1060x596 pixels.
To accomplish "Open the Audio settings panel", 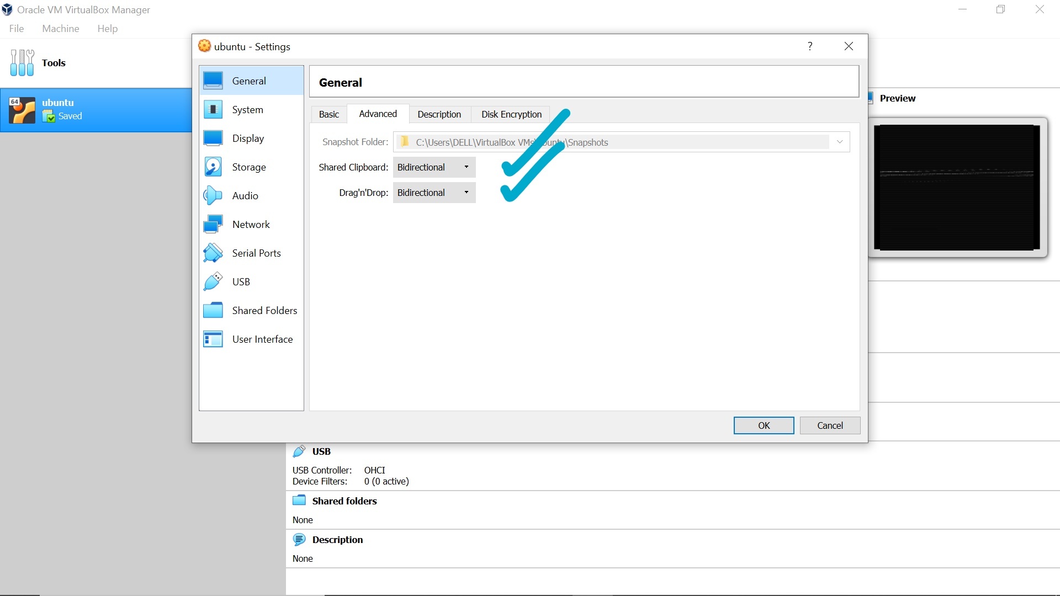I will coord(245,195).
